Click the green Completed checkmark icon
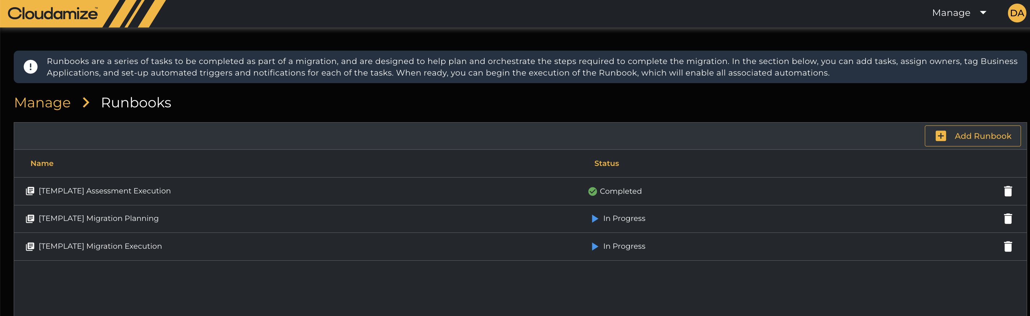 click(592, 192)
